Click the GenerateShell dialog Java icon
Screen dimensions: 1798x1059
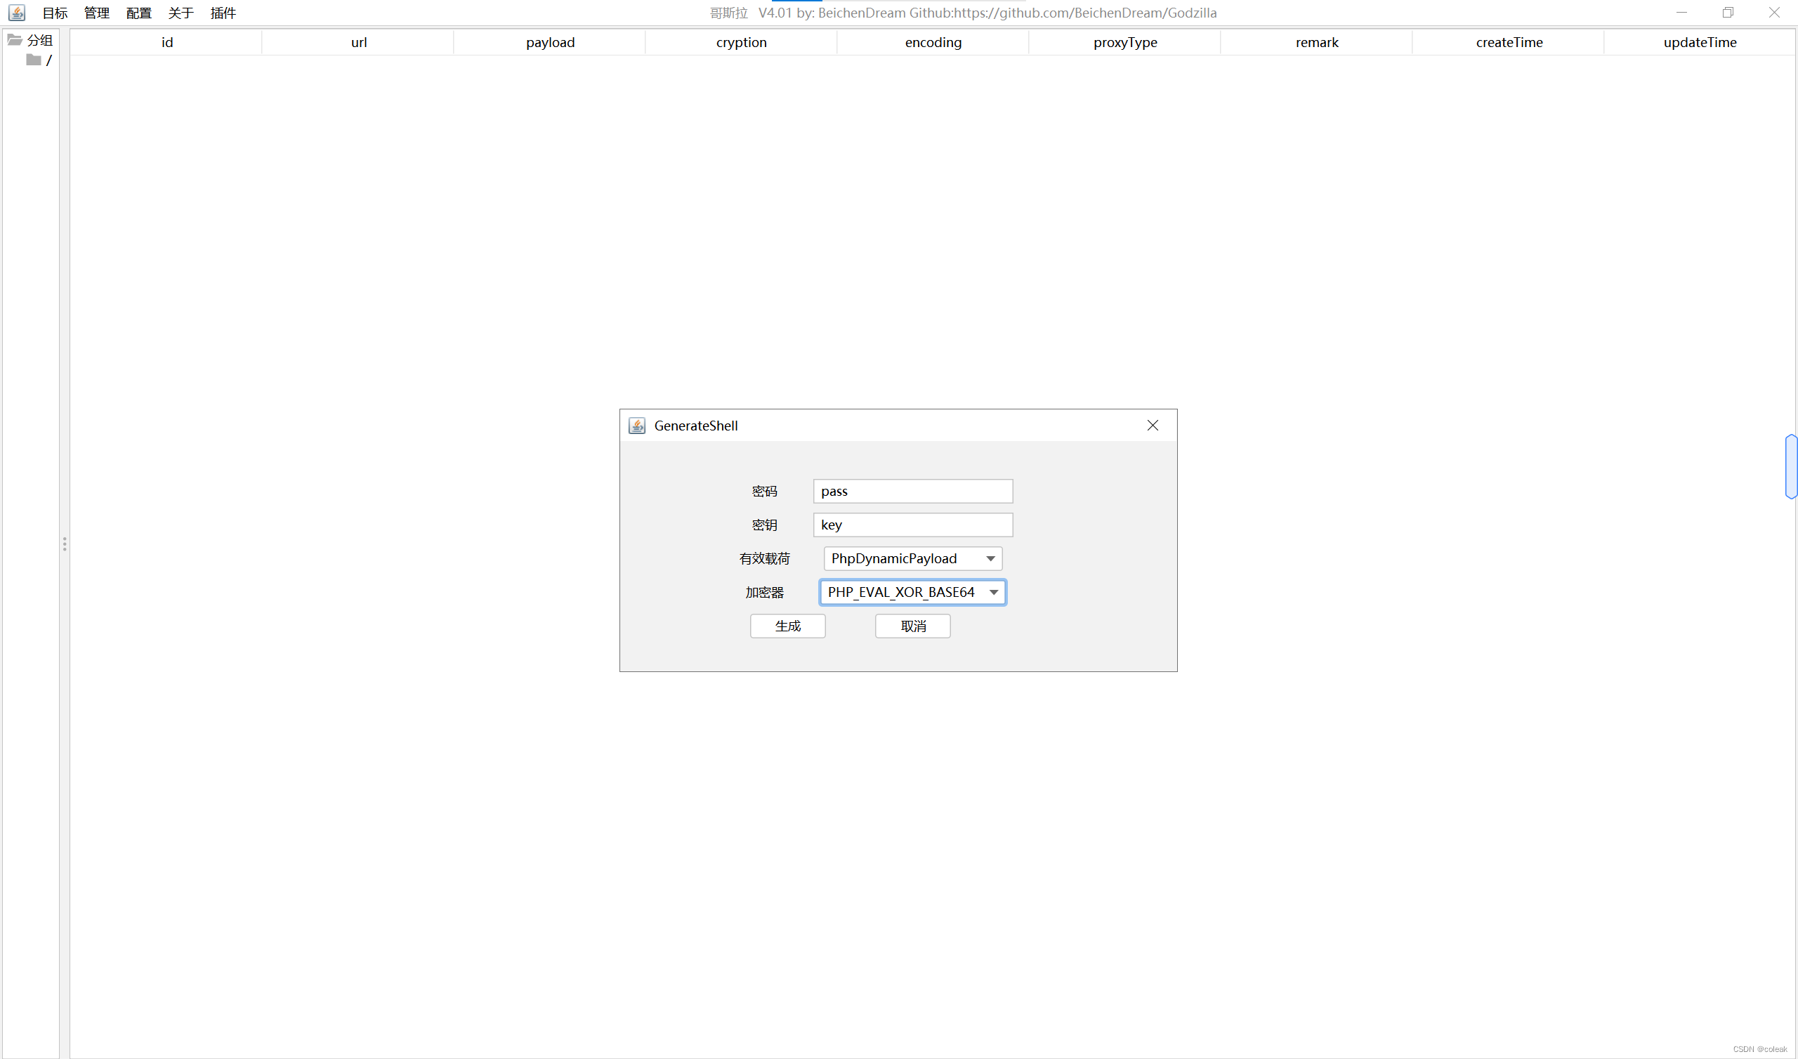tap(636, 426)
